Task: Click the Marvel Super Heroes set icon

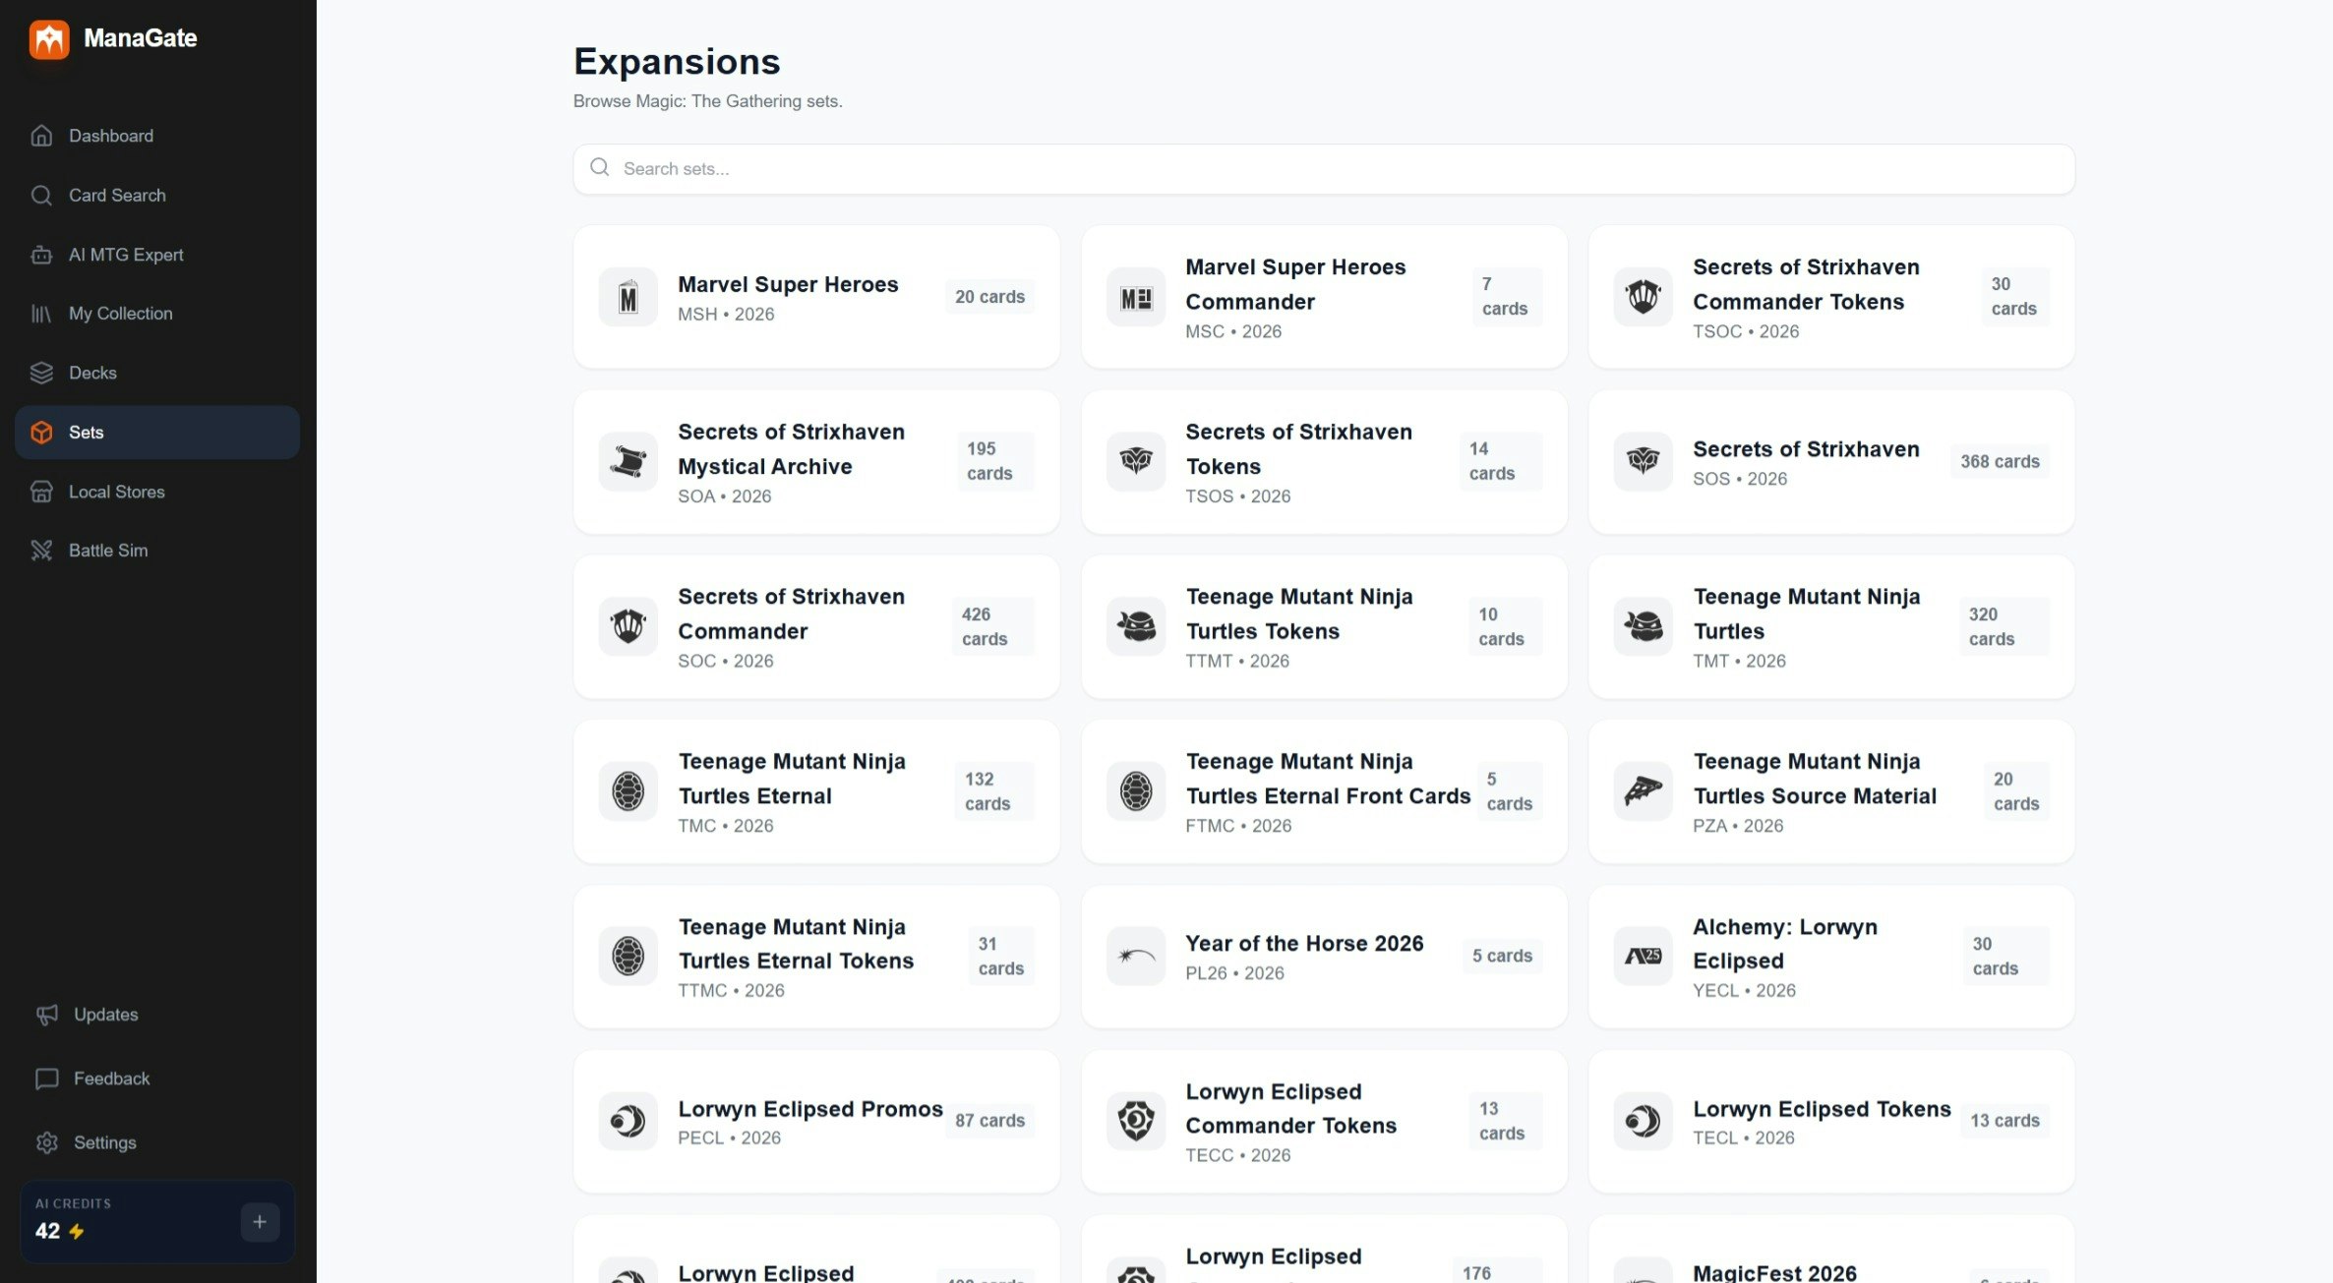Action: pos(628,297)
